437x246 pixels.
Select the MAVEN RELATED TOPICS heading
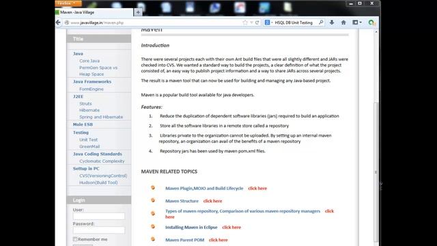click(169, 172)
